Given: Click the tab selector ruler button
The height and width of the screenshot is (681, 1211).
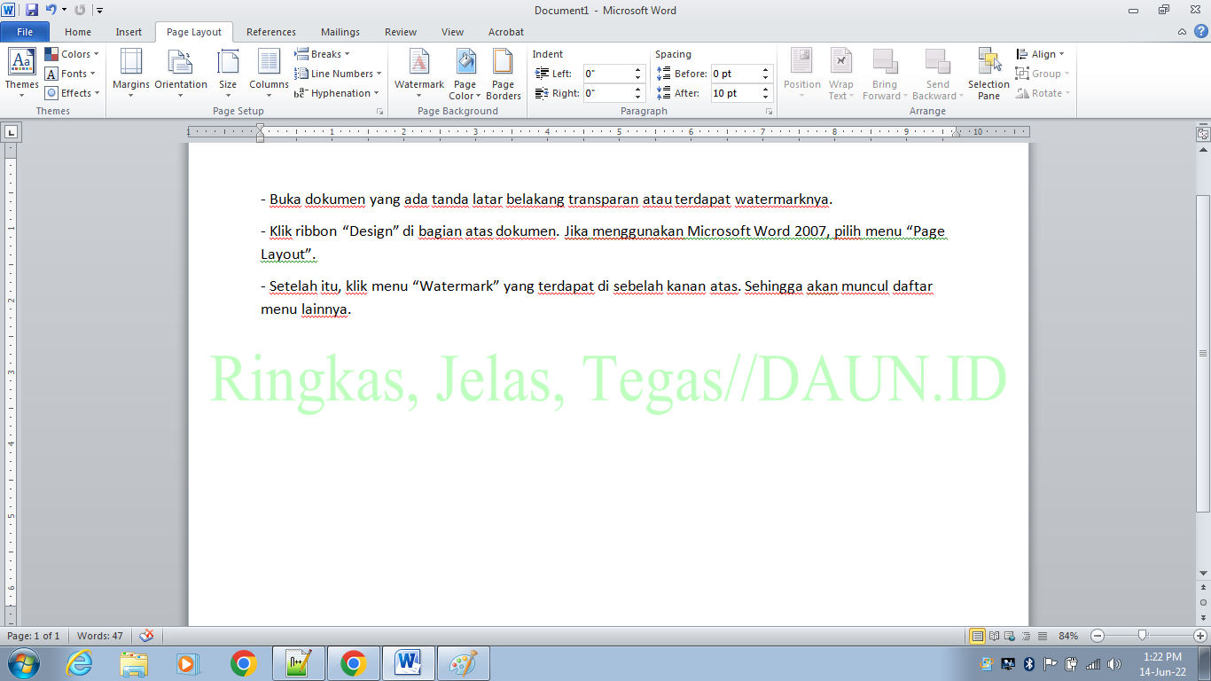Looking at the screenshot, I should [x=11, y=132].
